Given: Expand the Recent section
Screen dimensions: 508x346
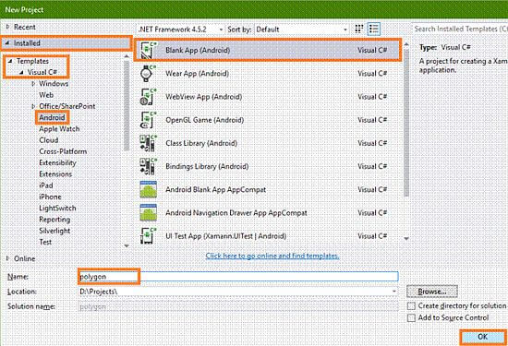Looking at the screenshot, I should tap(7, 27).
